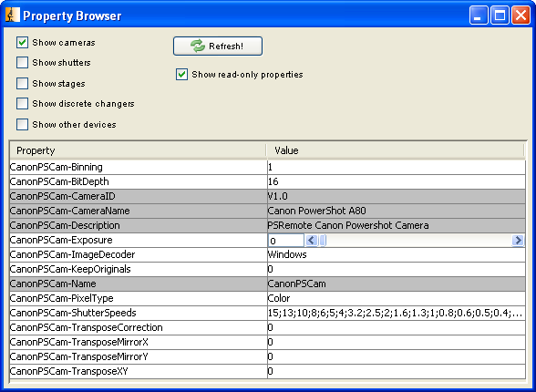This screenshot has height=392, width=536.
Task: Select CanonPSCam-CameraName property row
Action: [139, 211]
